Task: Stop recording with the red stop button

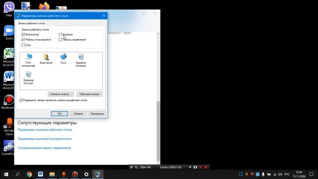Action: point(206,167)
